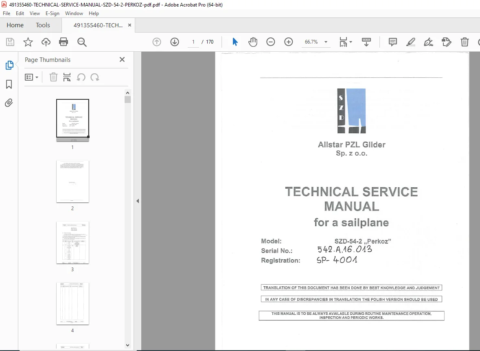
Task: Select page 3 thumbnail
Action: point(72,243)
